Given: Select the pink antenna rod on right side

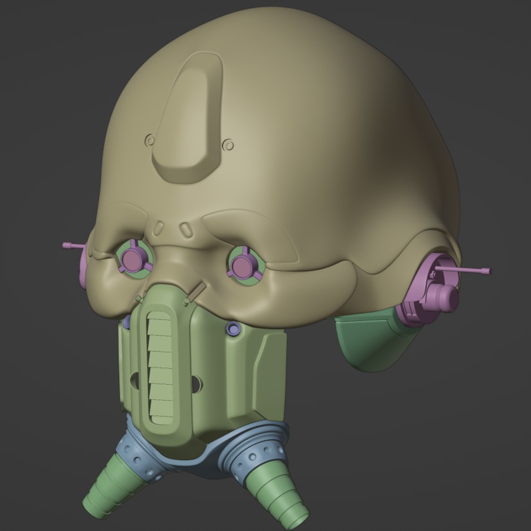Looking at the screenshot, I should [463, 270].
